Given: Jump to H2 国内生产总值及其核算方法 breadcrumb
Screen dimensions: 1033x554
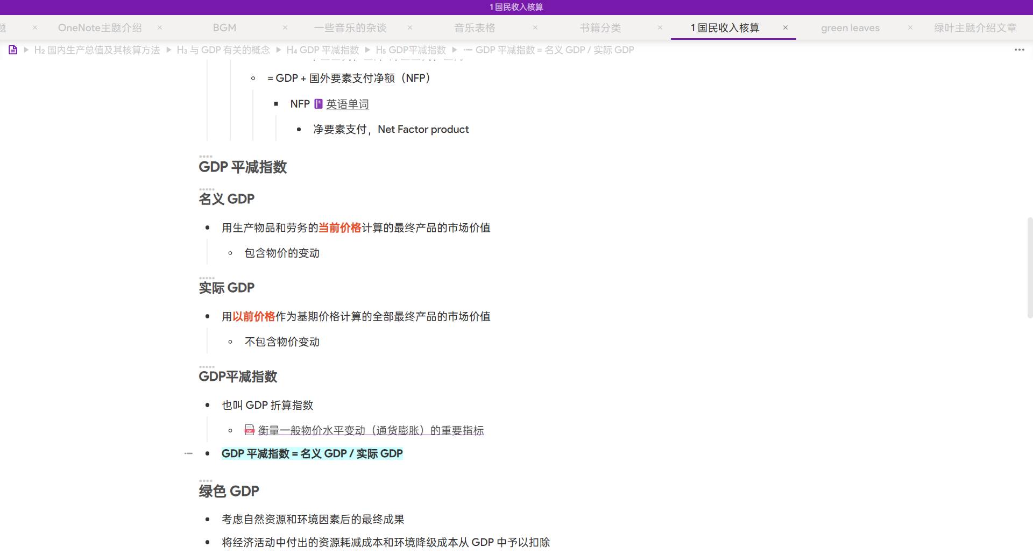Looking at the screenshot, I should [97, 50].
